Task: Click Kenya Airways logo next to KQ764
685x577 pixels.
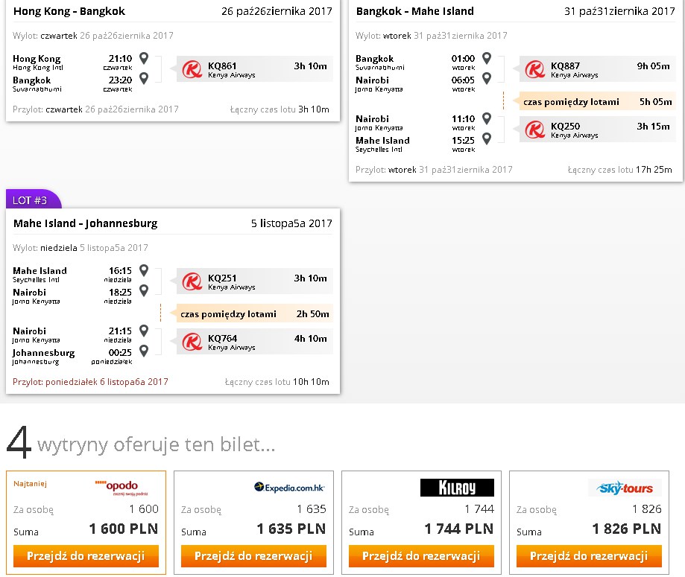Action: [x=192, y=341]
